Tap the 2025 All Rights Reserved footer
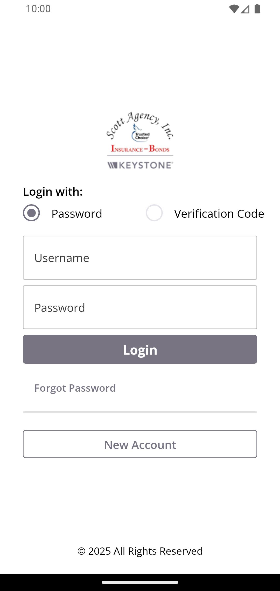Image resolution: width=280 pixels, height=591 pixels. tap(140, 551)
